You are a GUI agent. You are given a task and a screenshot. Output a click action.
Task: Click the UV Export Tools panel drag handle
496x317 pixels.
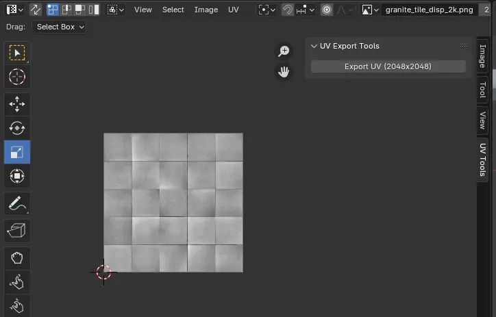[464, 45]
